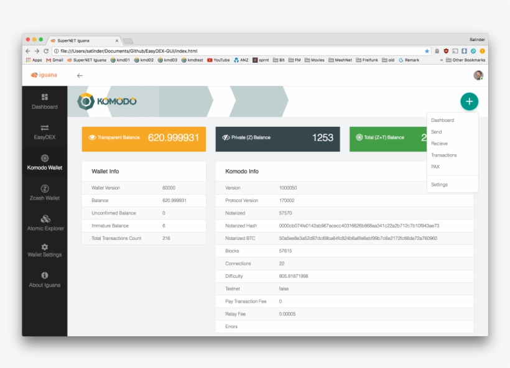Click the Relay Fee value 0.00005
This screenshot has width=510, height=368.
[287, 314]
